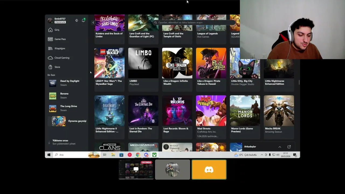Open the Giriş home icon in Xbox sidebar
Image resolution: width=345 pixels, height=194 pixels.
click(x=50, y=30)
